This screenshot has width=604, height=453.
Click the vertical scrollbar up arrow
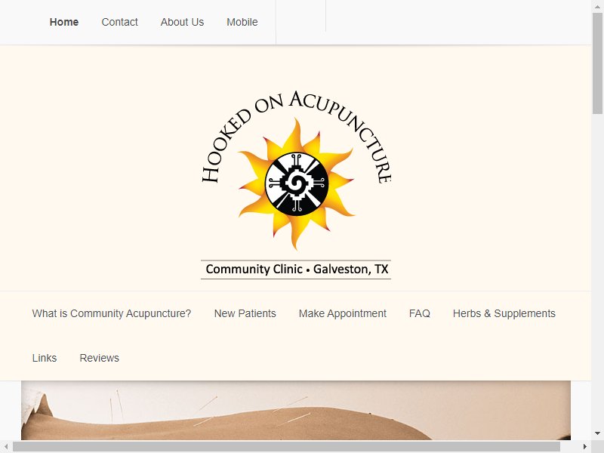597,6
